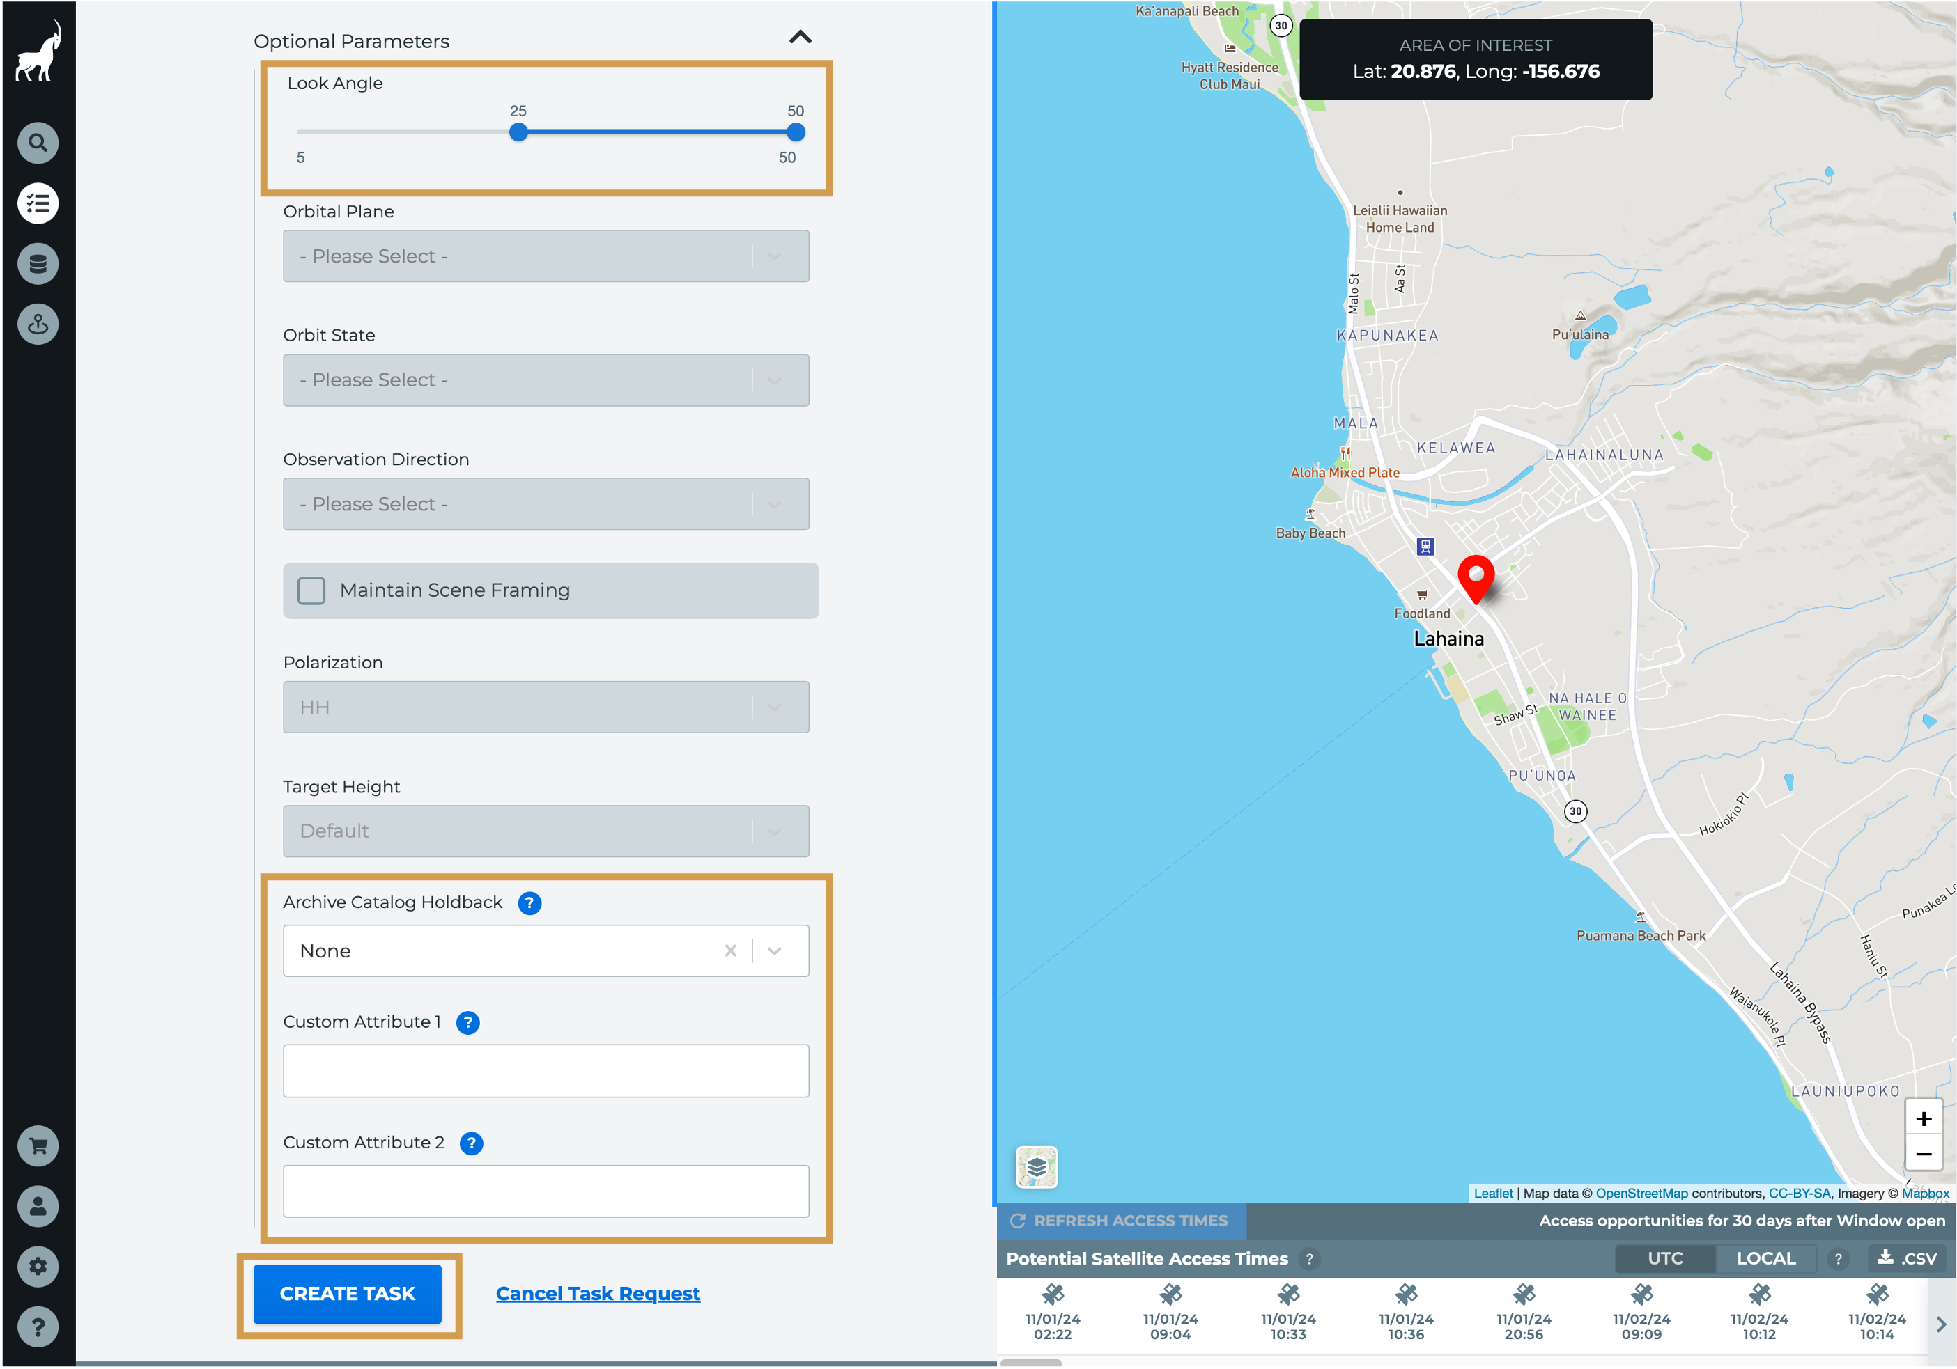Open the user profile sidebar icon
This screenshot has width=1957, height=1369.
pos(38,1206)
